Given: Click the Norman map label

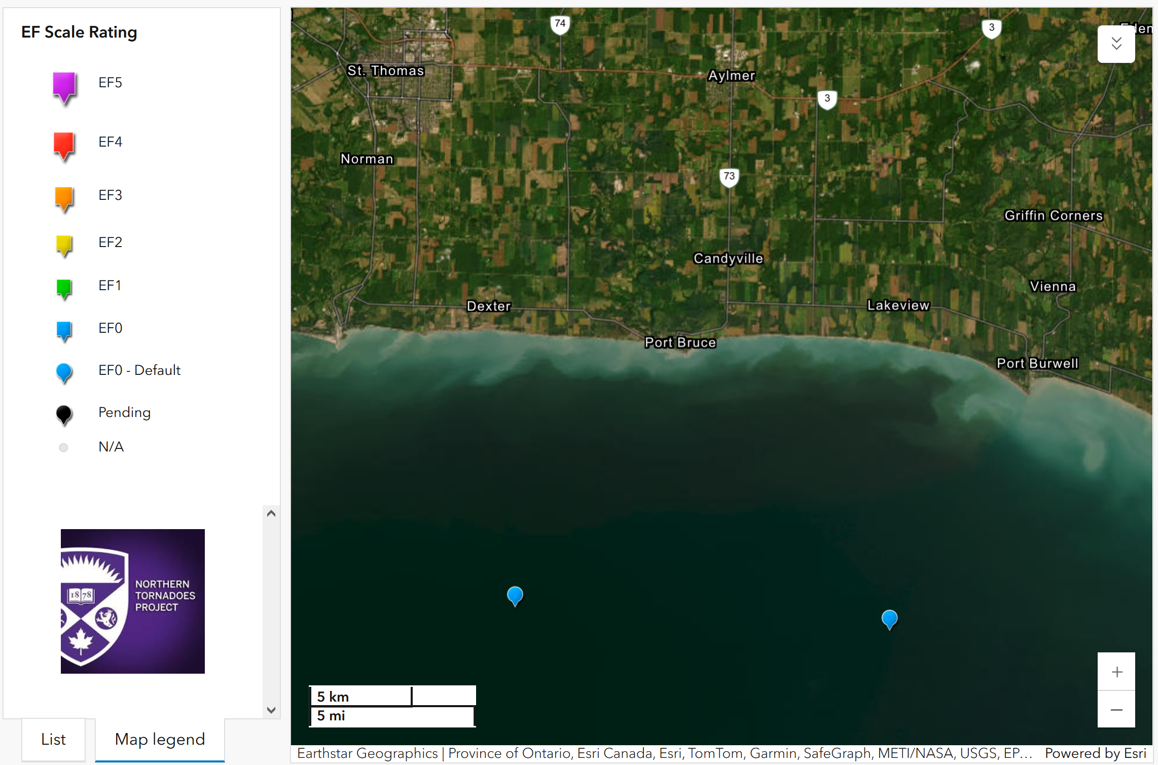Looking at the screenshot, I should click(x=367, y=159).
